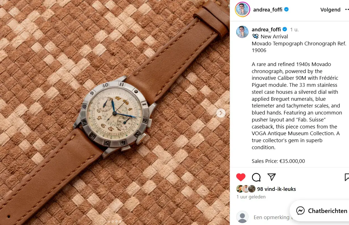Open the more options dots menu
Image resolution: width=349 pixels, height=225 pixels.
coord(347,10)
